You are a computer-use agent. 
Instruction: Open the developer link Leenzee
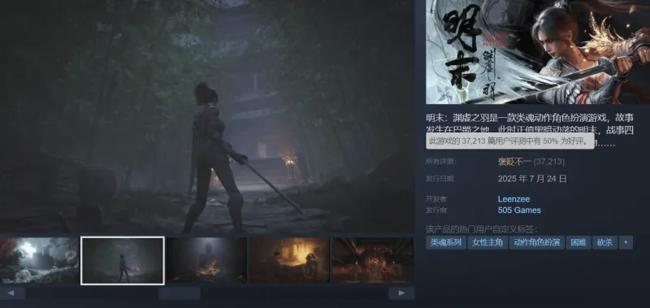[x=513, y=199]
